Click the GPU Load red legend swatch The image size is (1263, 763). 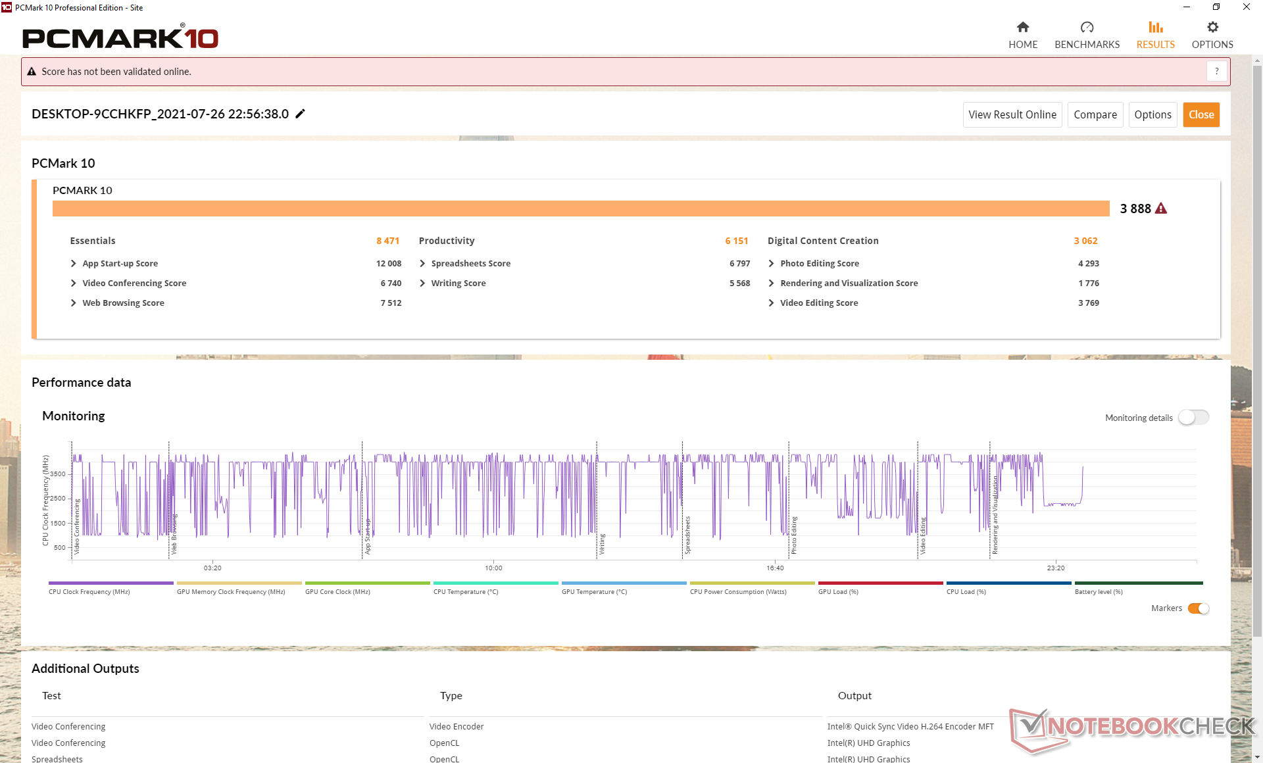879,583
